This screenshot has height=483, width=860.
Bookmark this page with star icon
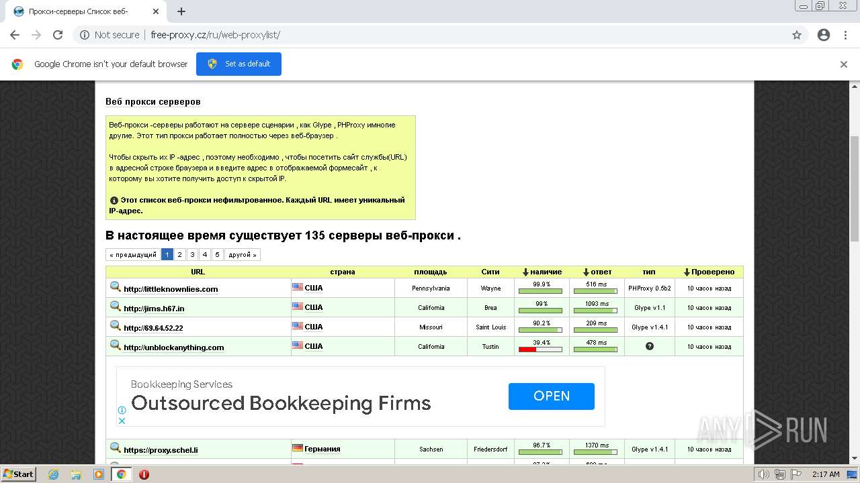[797, 35]
